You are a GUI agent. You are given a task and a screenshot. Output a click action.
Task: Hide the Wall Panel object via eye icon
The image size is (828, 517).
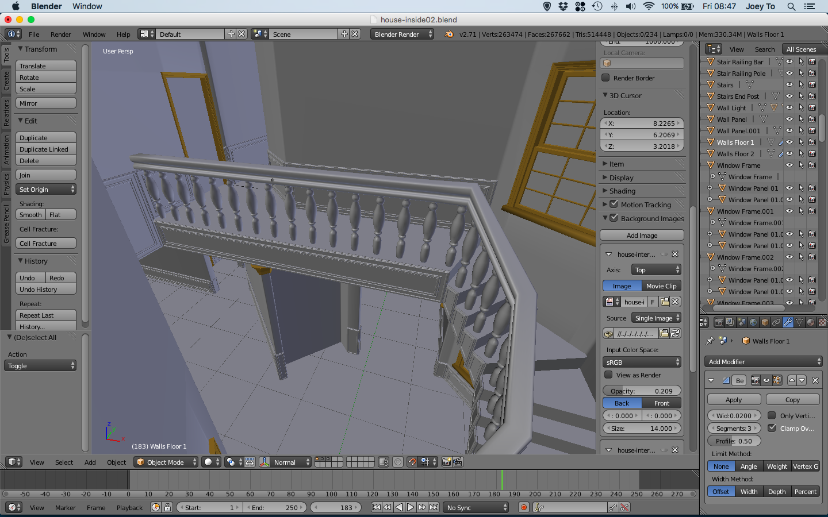(x=789, y=119)
